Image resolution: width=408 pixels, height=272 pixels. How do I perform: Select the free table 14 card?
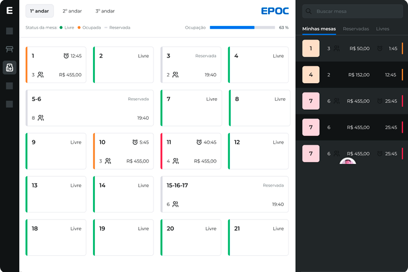(123, 194)
